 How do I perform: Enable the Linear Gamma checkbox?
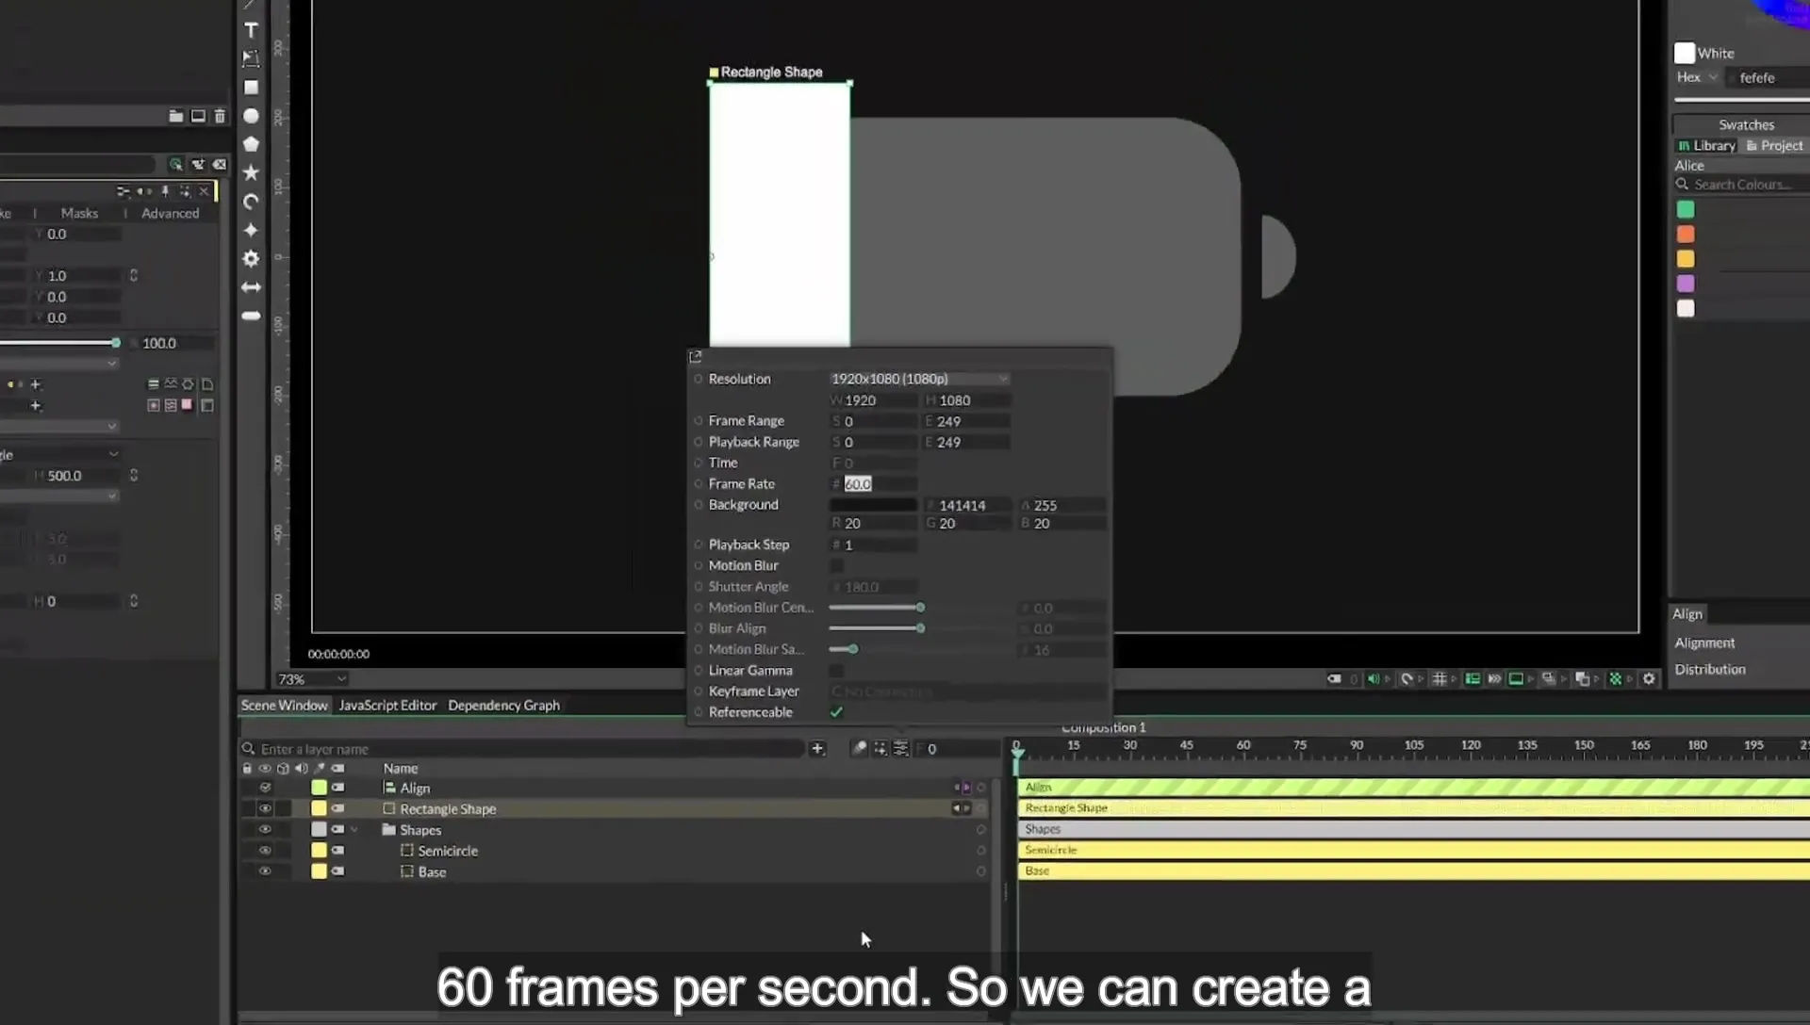[x=836, y=670]
